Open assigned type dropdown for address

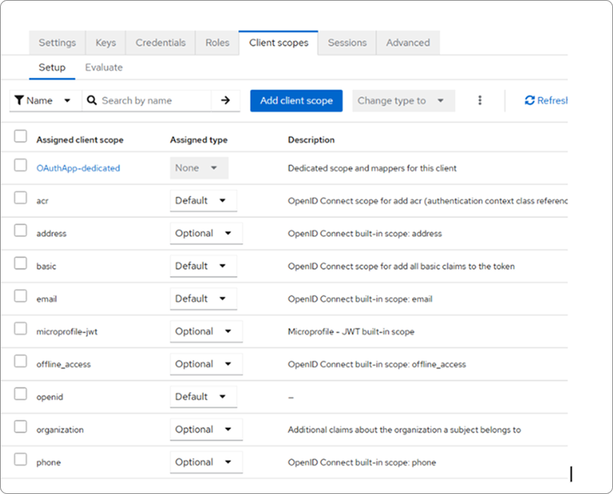205,234
